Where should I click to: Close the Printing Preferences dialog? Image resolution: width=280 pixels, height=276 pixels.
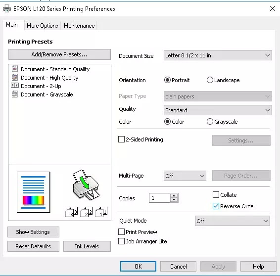(x=273, y=8)
